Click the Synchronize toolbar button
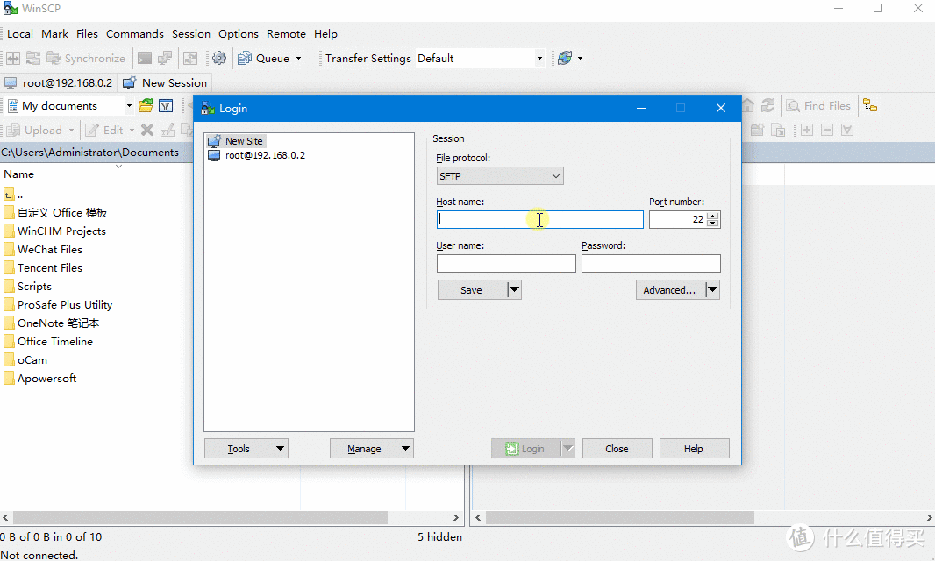 pyautogui.click(x=86, y=58)
